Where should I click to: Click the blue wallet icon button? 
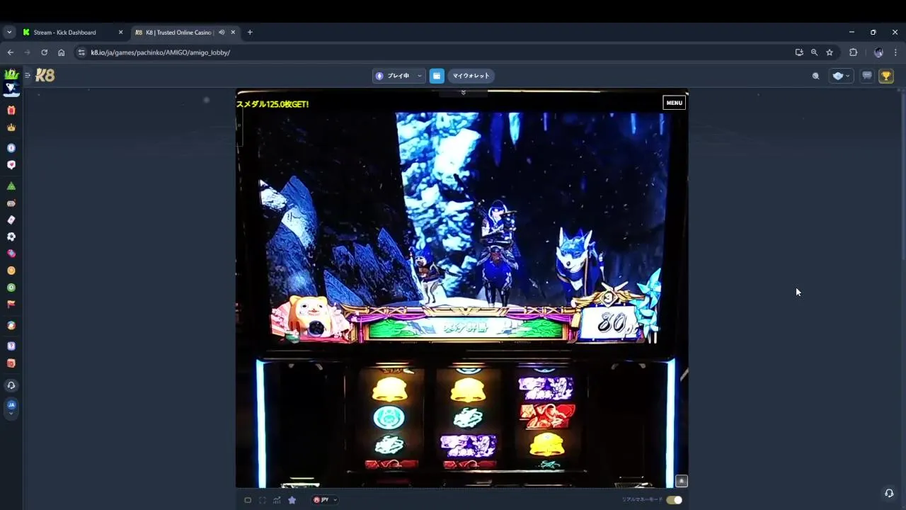(x=437, y=76)
